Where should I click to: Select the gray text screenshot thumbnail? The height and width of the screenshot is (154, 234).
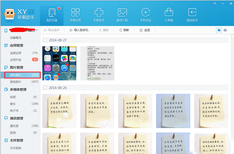97,63
